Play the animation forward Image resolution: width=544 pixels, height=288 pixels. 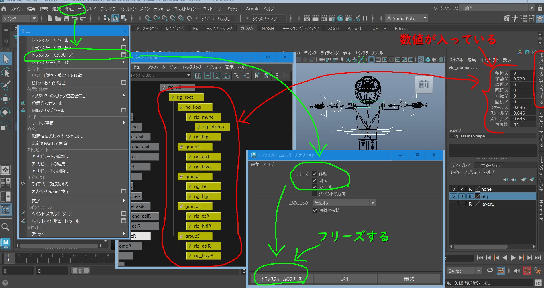click(513, 258)
